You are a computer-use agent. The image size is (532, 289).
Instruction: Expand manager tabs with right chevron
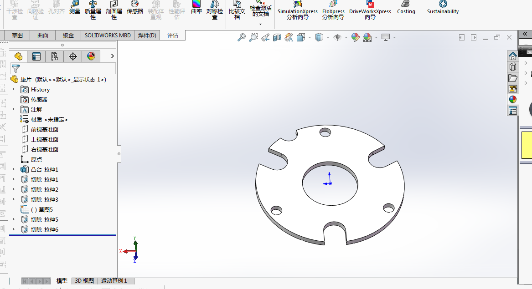(112, 56)
